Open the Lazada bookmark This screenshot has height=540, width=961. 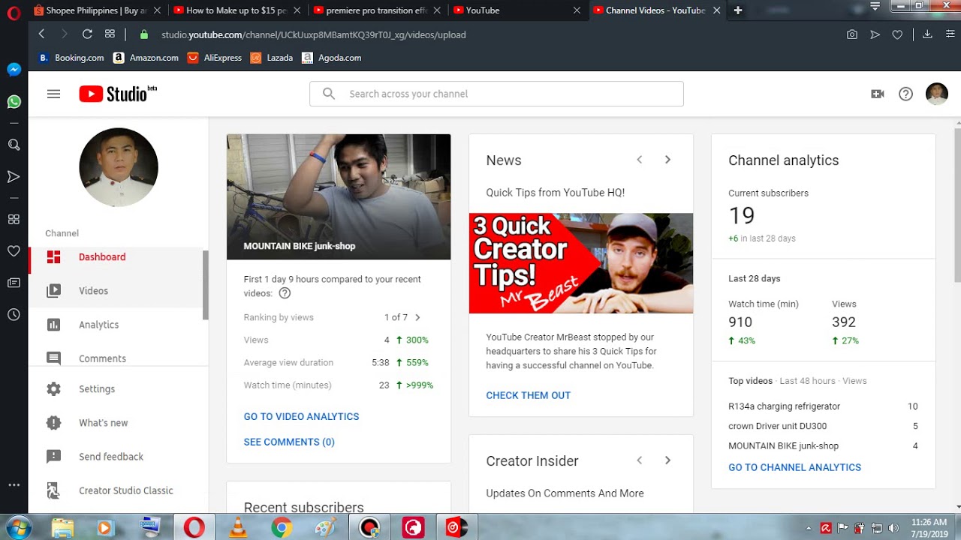pos(272,58)
